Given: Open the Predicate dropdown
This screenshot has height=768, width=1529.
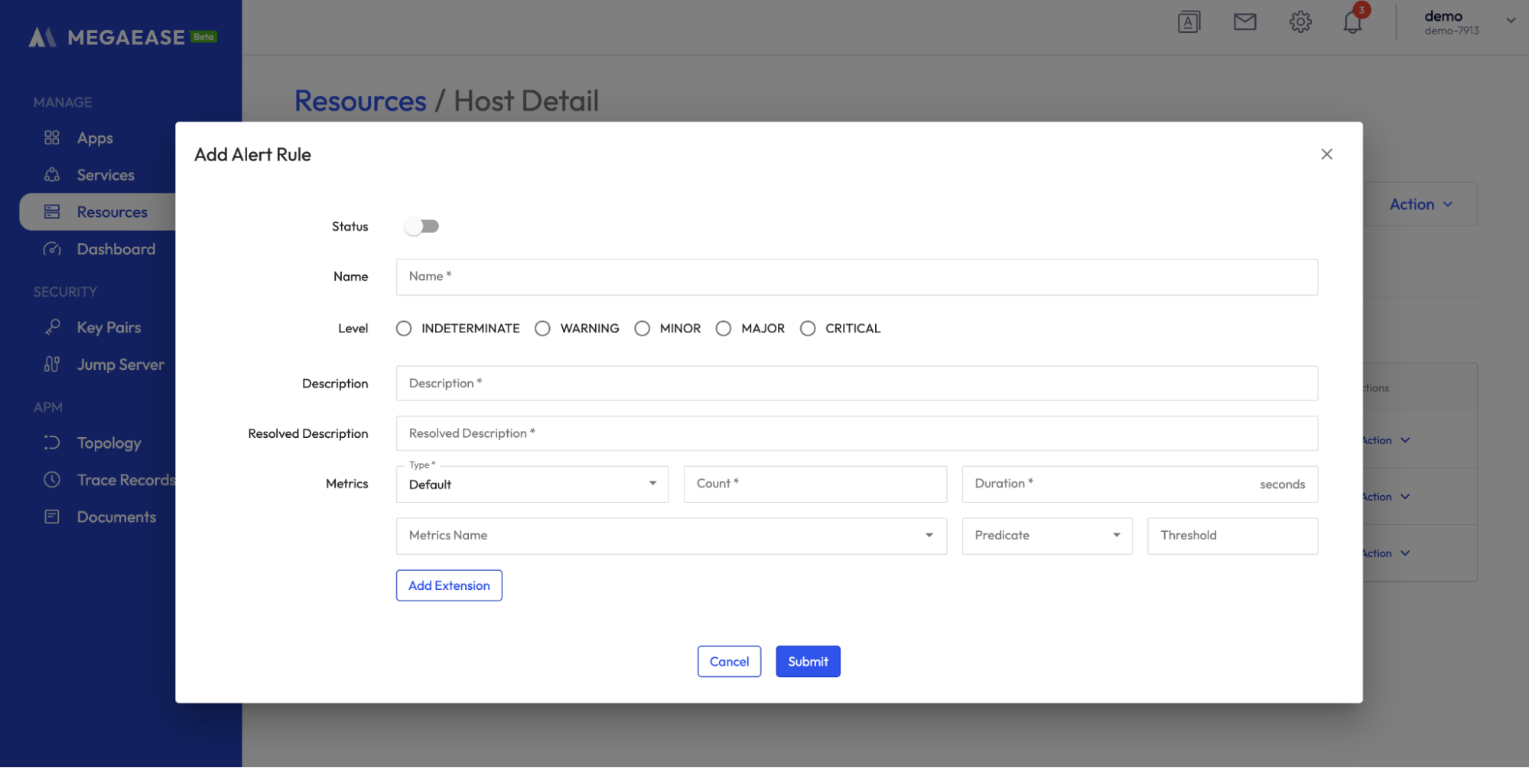Looking at the screenshot, I should point(1046,536).
